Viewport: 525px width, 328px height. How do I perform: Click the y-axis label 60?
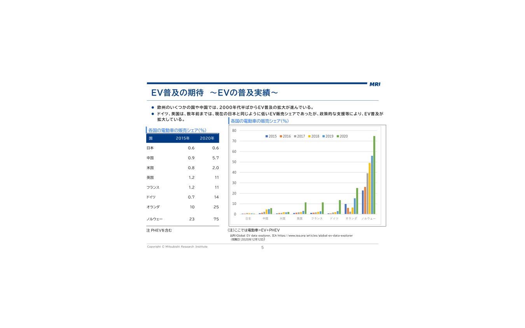[234, 152]
